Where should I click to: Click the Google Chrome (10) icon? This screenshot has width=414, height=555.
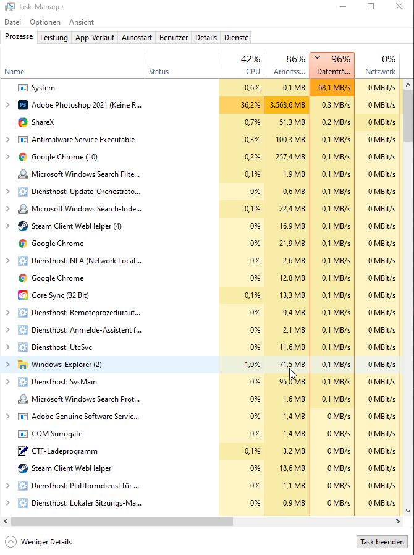tap(23, 157)
